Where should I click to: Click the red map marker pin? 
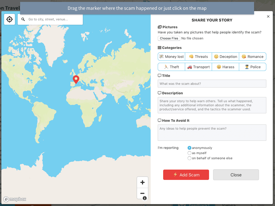click(x=76, y=79)
